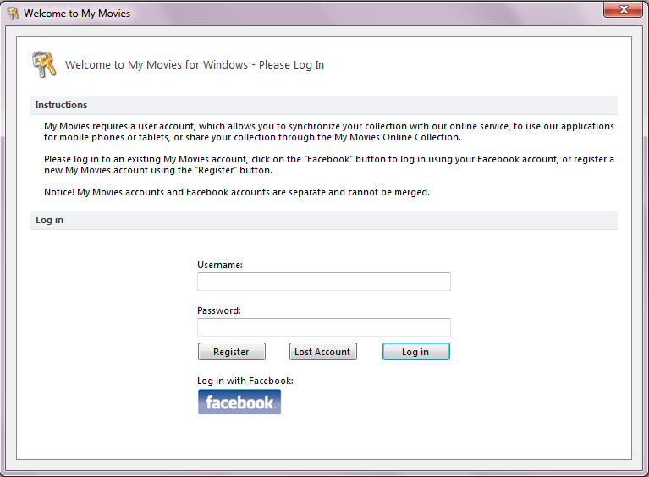649x477 pixels.
Task: Select the Log in section header
Action: 49,221
